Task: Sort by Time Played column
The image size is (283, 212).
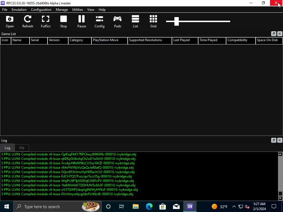Action: coord(212,41)
